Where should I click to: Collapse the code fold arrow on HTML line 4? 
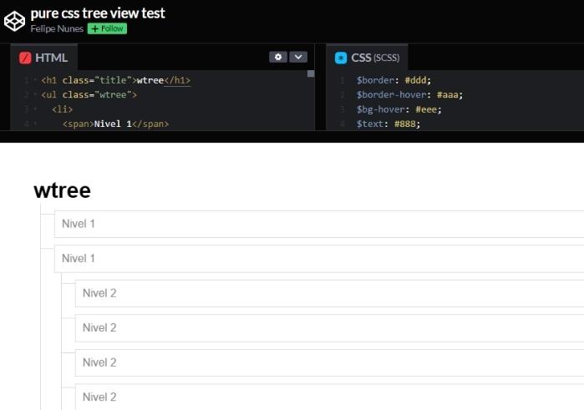coord(35,124)
